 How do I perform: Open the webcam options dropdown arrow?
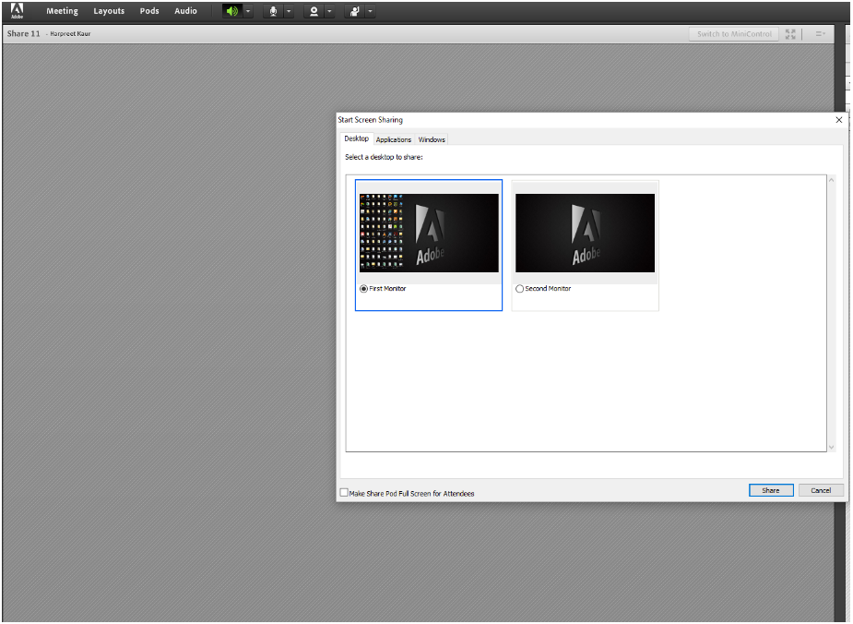[x=330, y=11]
